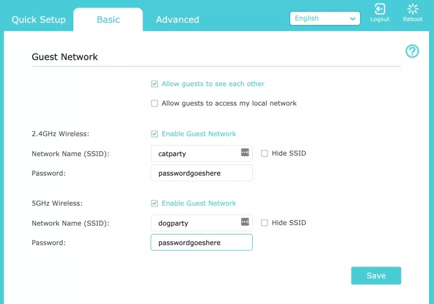Click the Logout icon
This screenshot has height=304, width=434.
[x=380, y=9]
